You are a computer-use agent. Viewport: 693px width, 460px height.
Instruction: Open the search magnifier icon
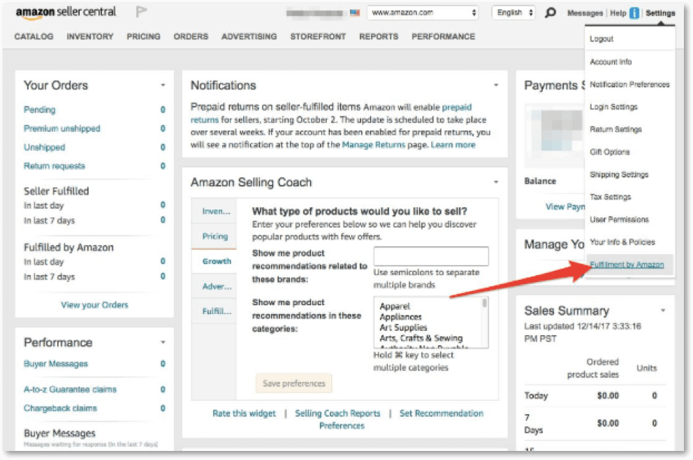[x=551, y=13]
